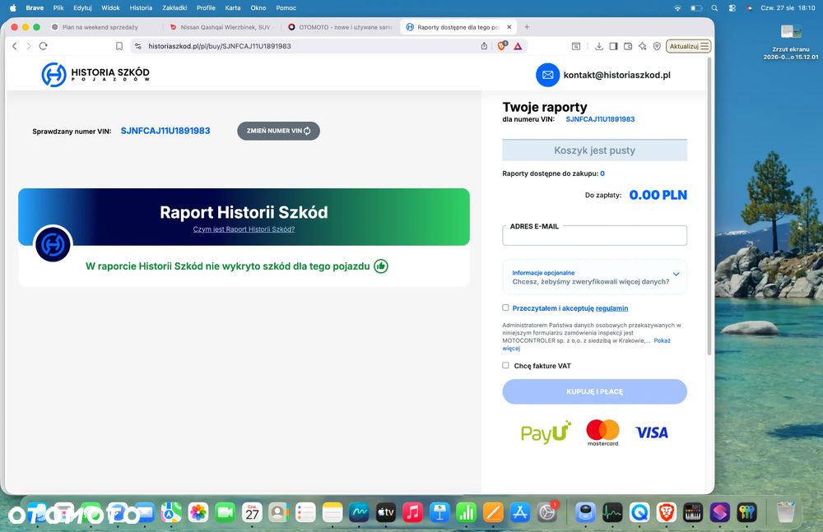Open the Trash in the dock
Image resolution: width=823 pixels, height=532 pixels.
coord(785,512)
